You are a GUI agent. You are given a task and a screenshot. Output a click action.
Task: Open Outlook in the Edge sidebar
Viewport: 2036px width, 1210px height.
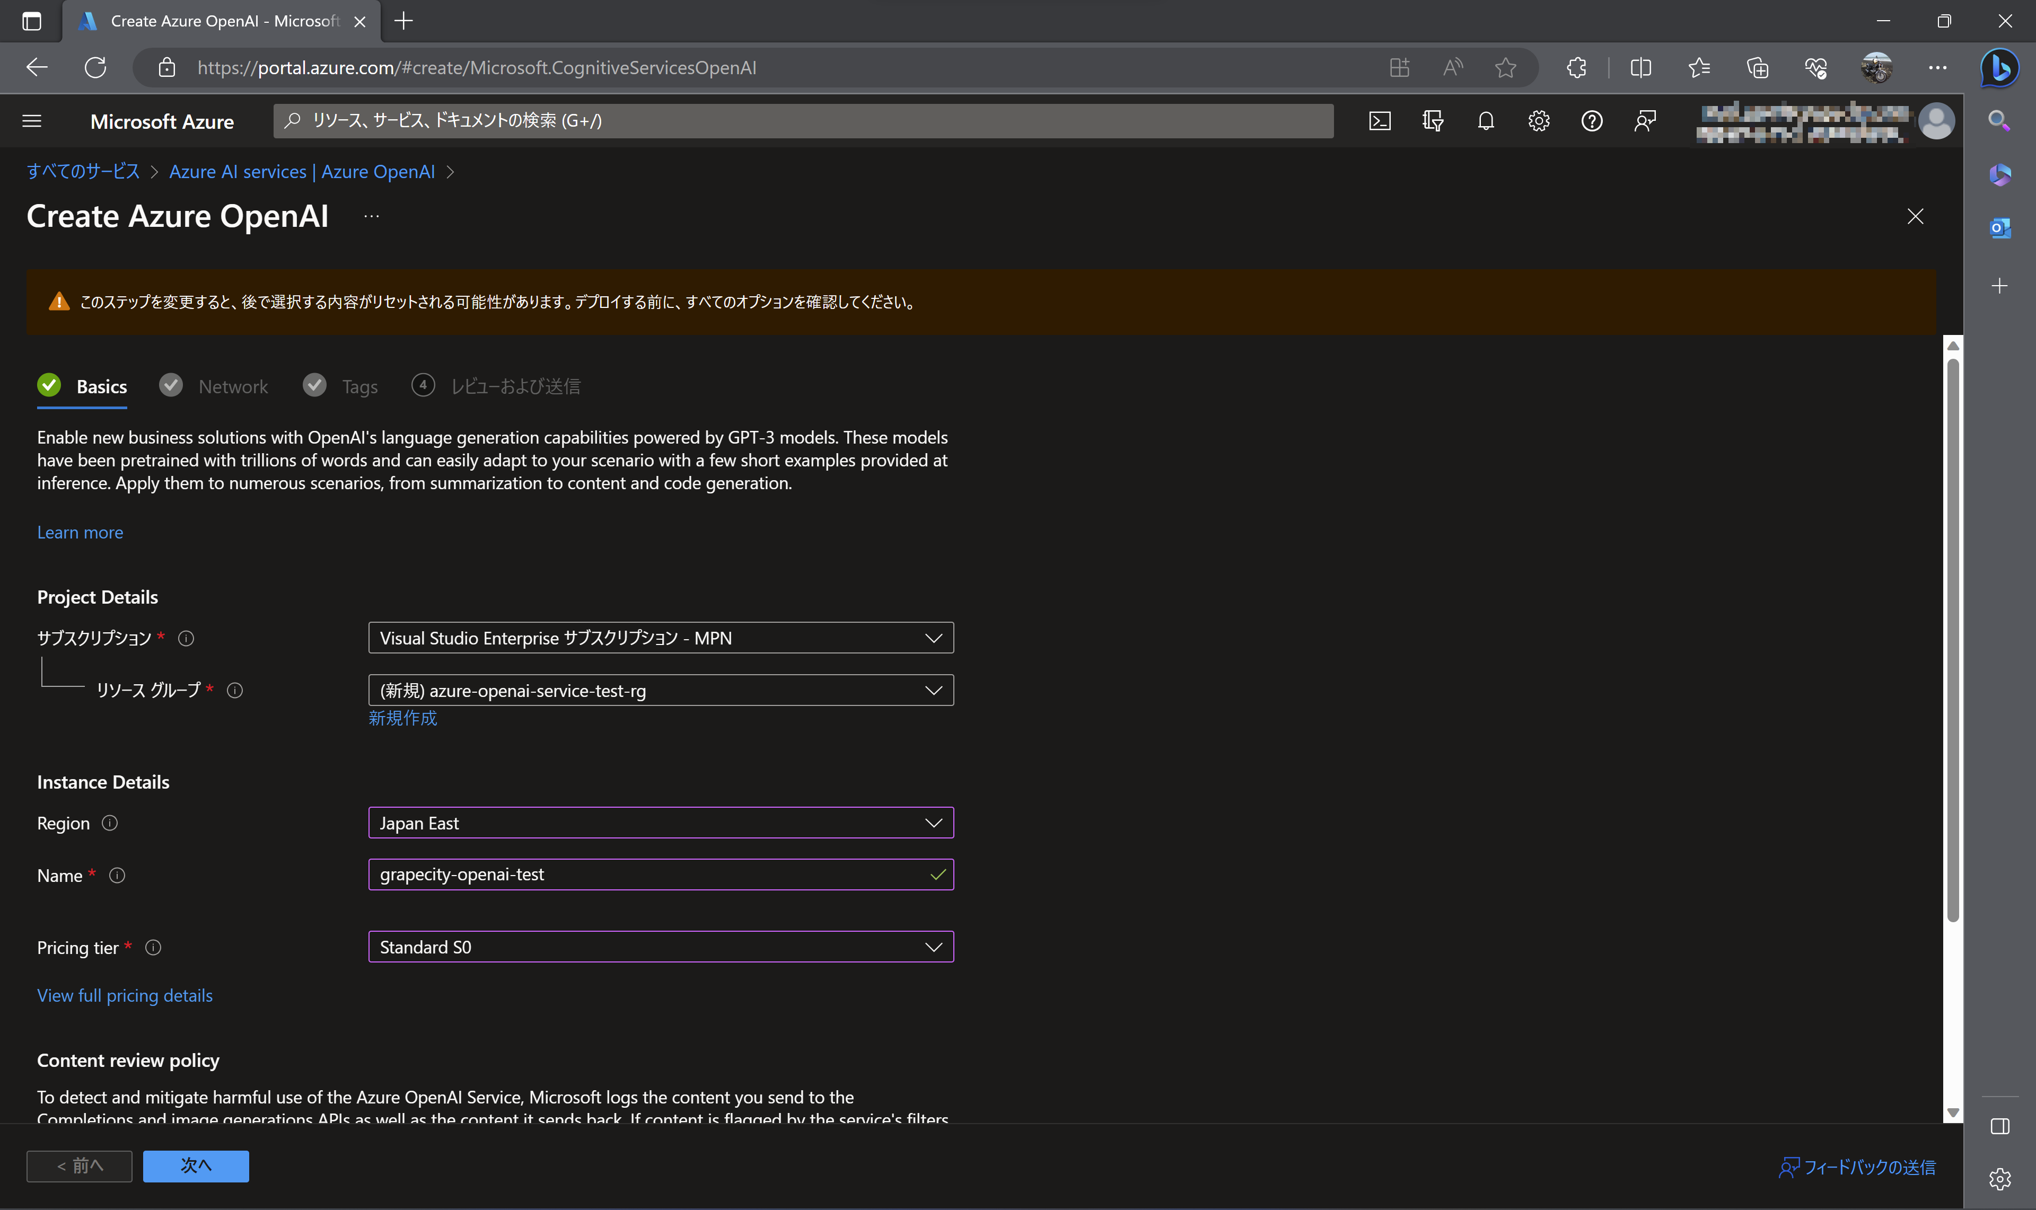click(1999, 228)
